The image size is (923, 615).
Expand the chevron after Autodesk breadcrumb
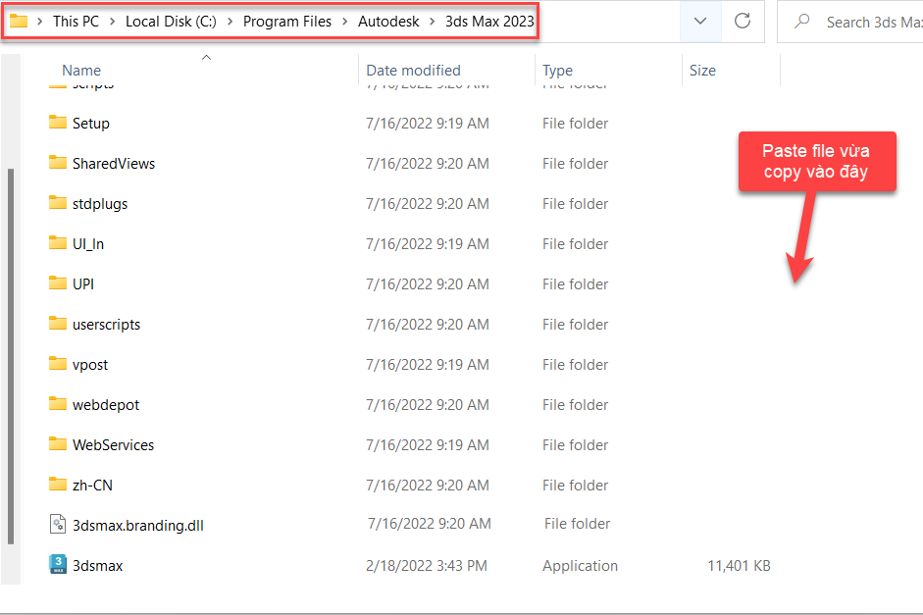[x=433, y=22]
